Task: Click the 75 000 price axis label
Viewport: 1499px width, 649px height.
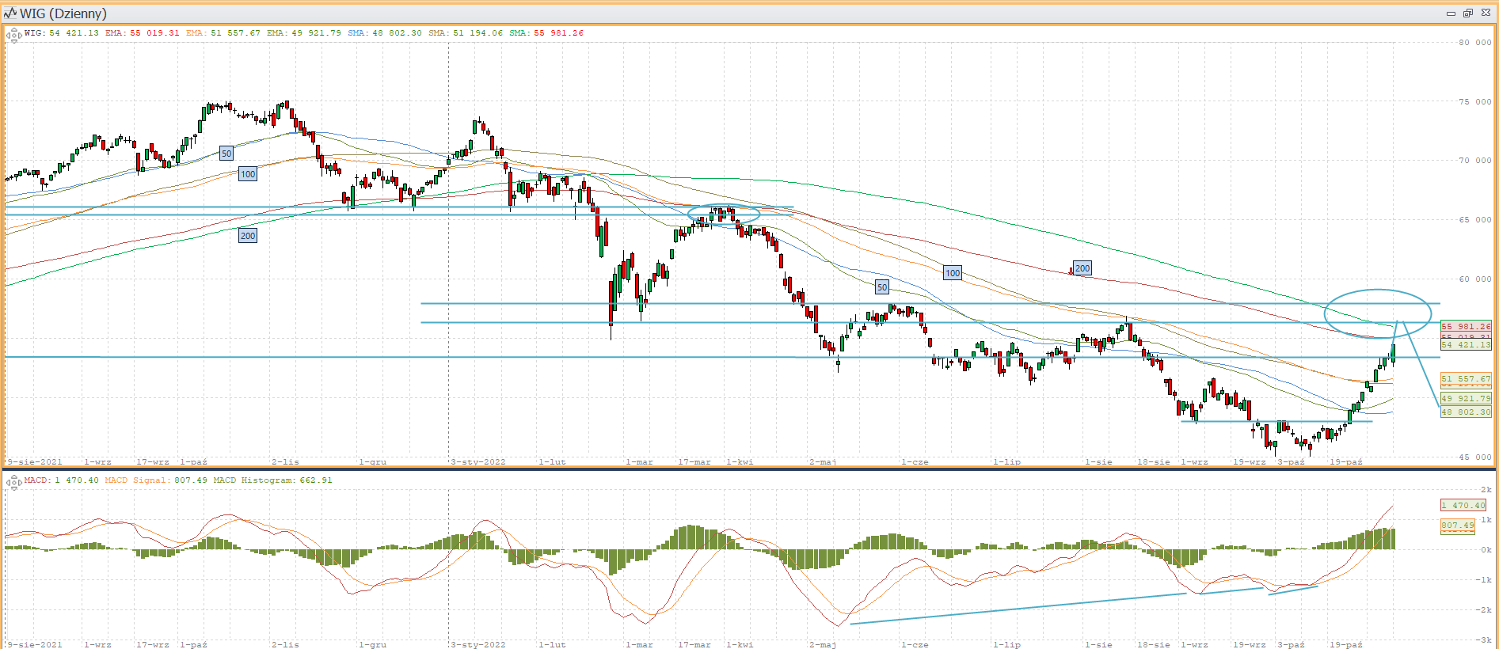Action: (x=1475, y=101)
